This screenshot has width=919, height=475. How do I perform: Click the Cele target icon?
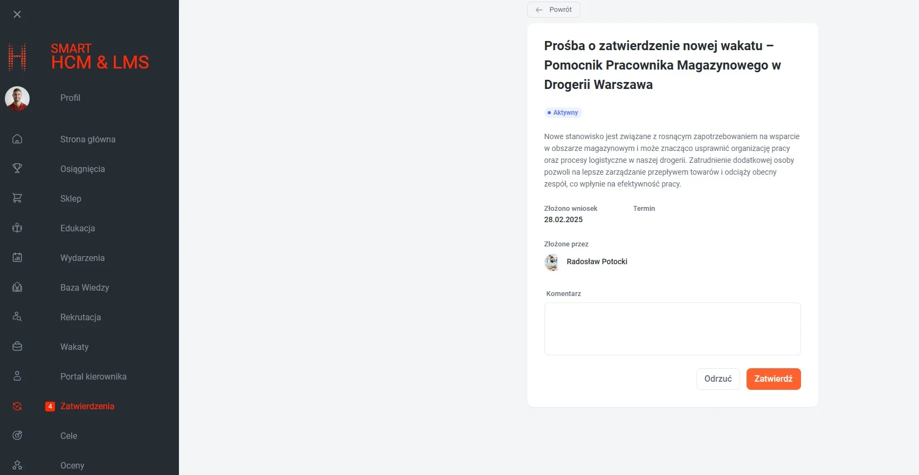(17, 436)
